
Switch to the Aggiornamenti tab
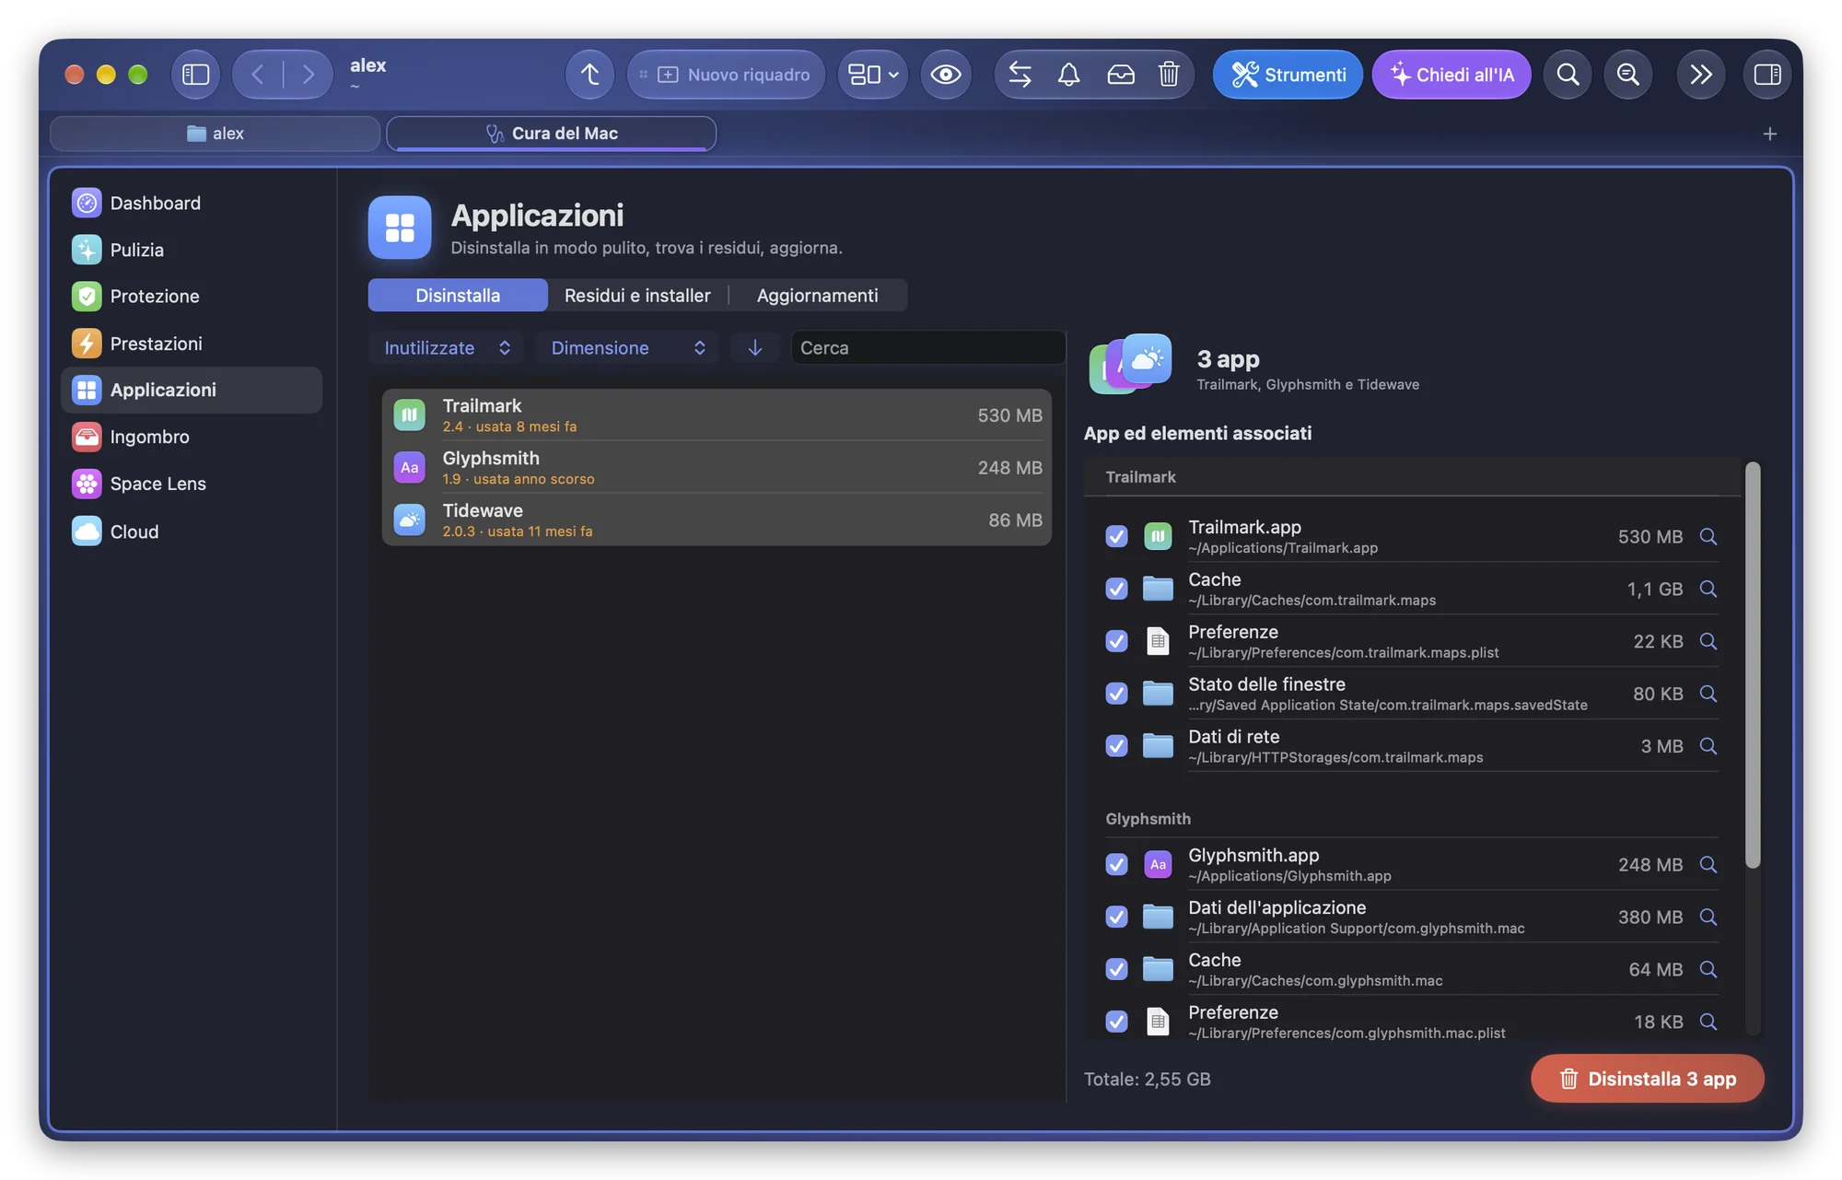click(x=817, y=295)
